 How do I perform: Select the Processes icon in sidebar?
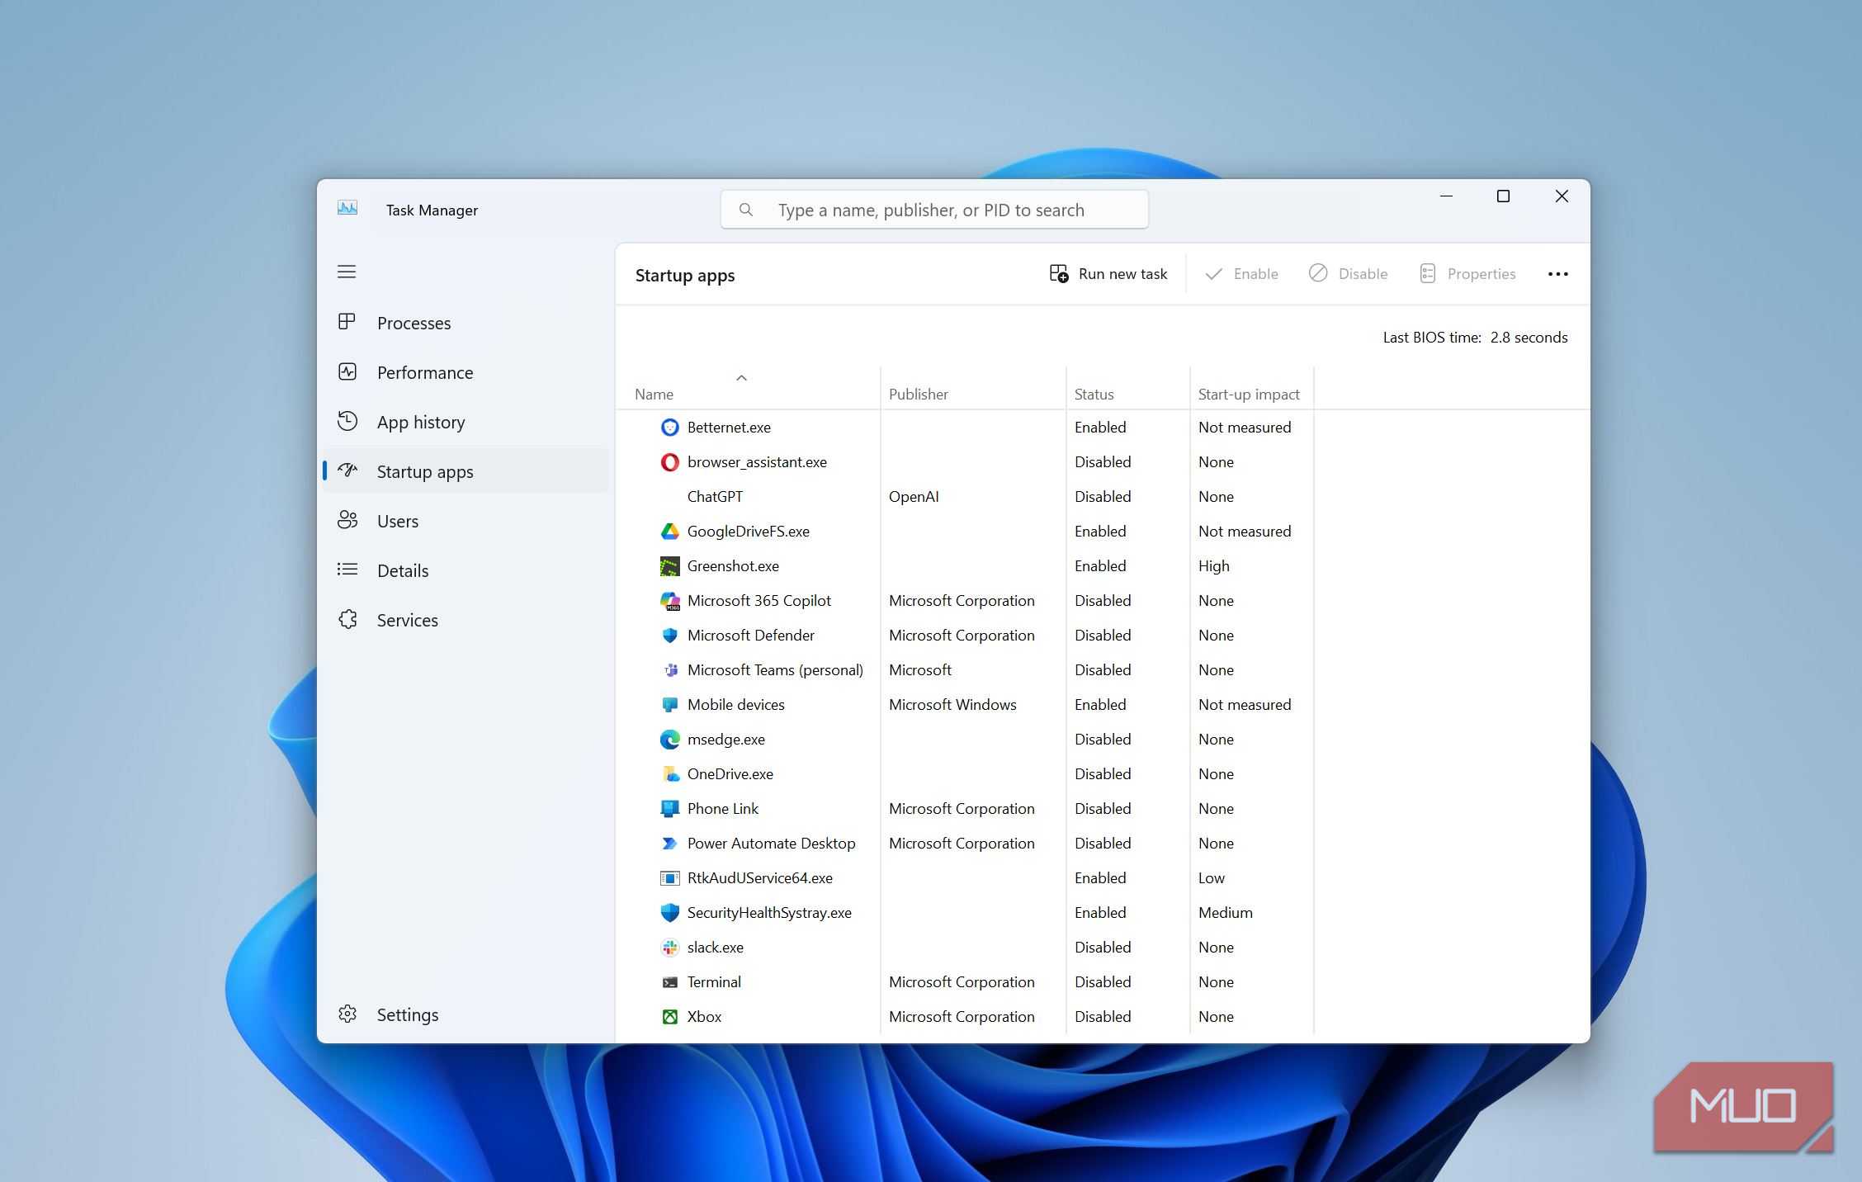(347, 323)
